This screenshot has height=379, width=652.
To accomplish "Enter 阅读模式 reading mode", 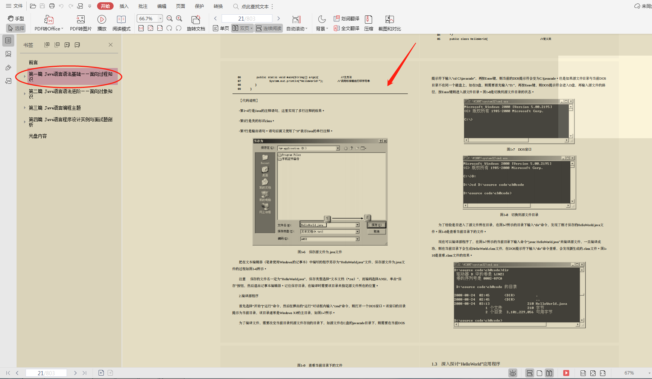I will click(x=122, y=23).
